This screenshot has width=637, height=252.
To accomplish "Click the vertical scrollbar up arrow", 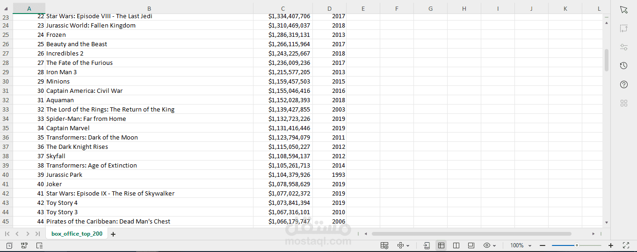I will point(607,23).
